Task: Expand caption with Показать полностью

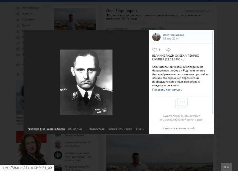Action: coord(167,90)
